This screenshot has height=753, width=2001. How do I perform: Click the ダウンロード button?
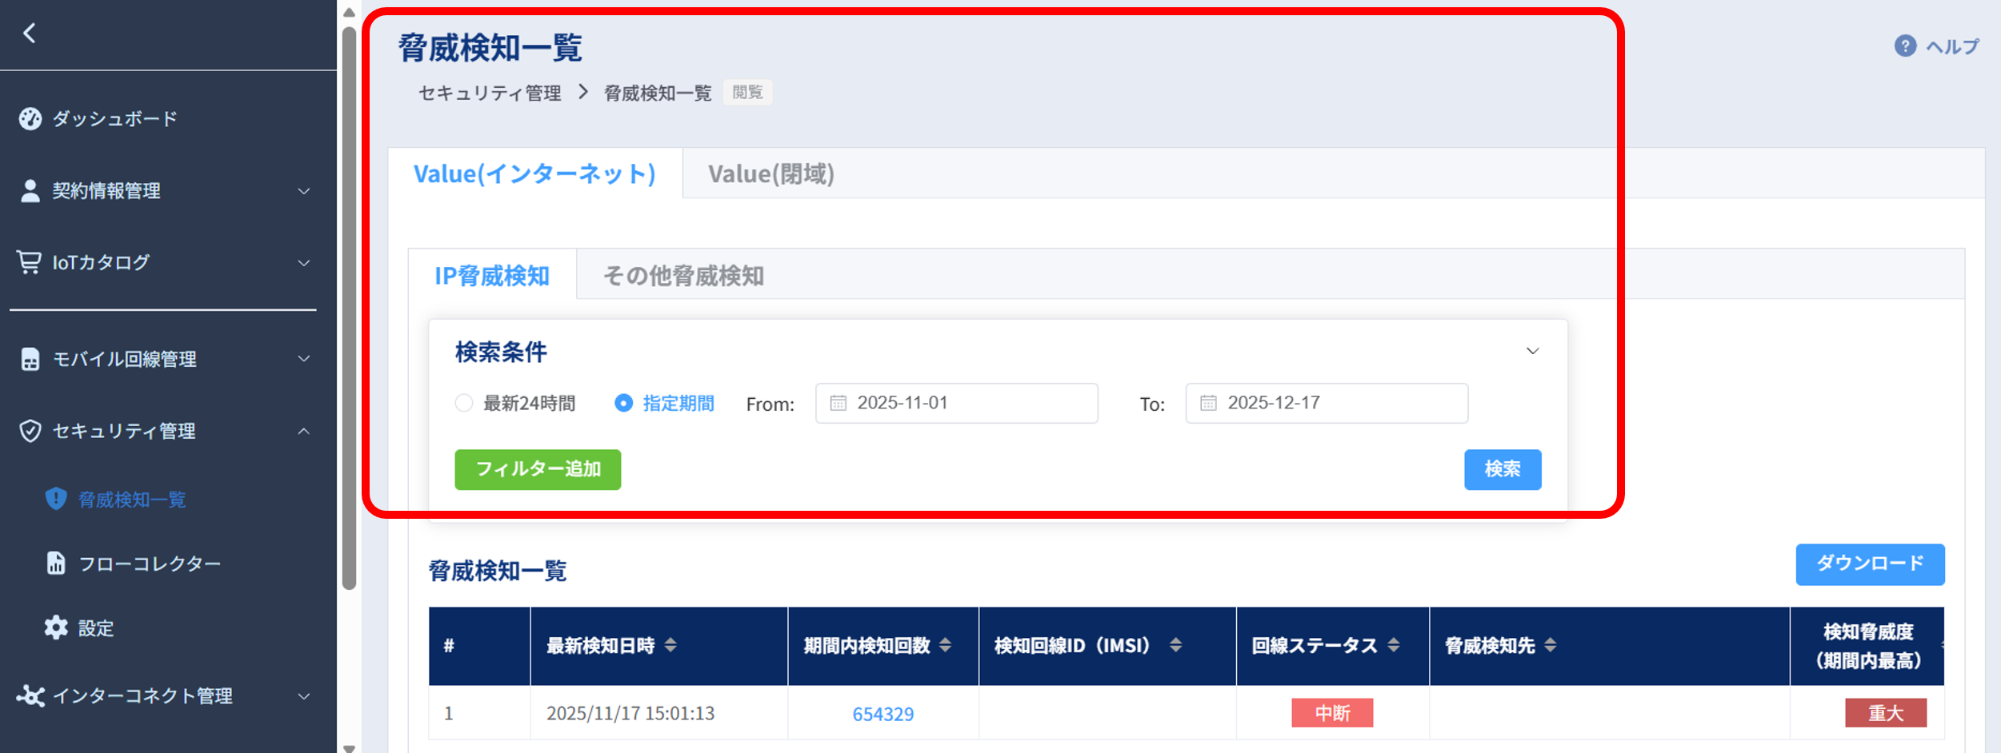coord(1869,564)
